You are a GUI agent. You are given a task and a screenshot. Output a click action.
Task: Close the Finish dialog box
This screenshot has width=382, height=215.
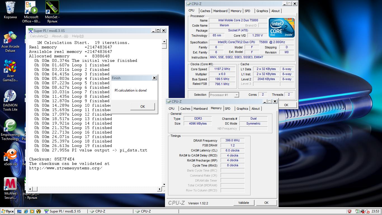tap(154, 78)
